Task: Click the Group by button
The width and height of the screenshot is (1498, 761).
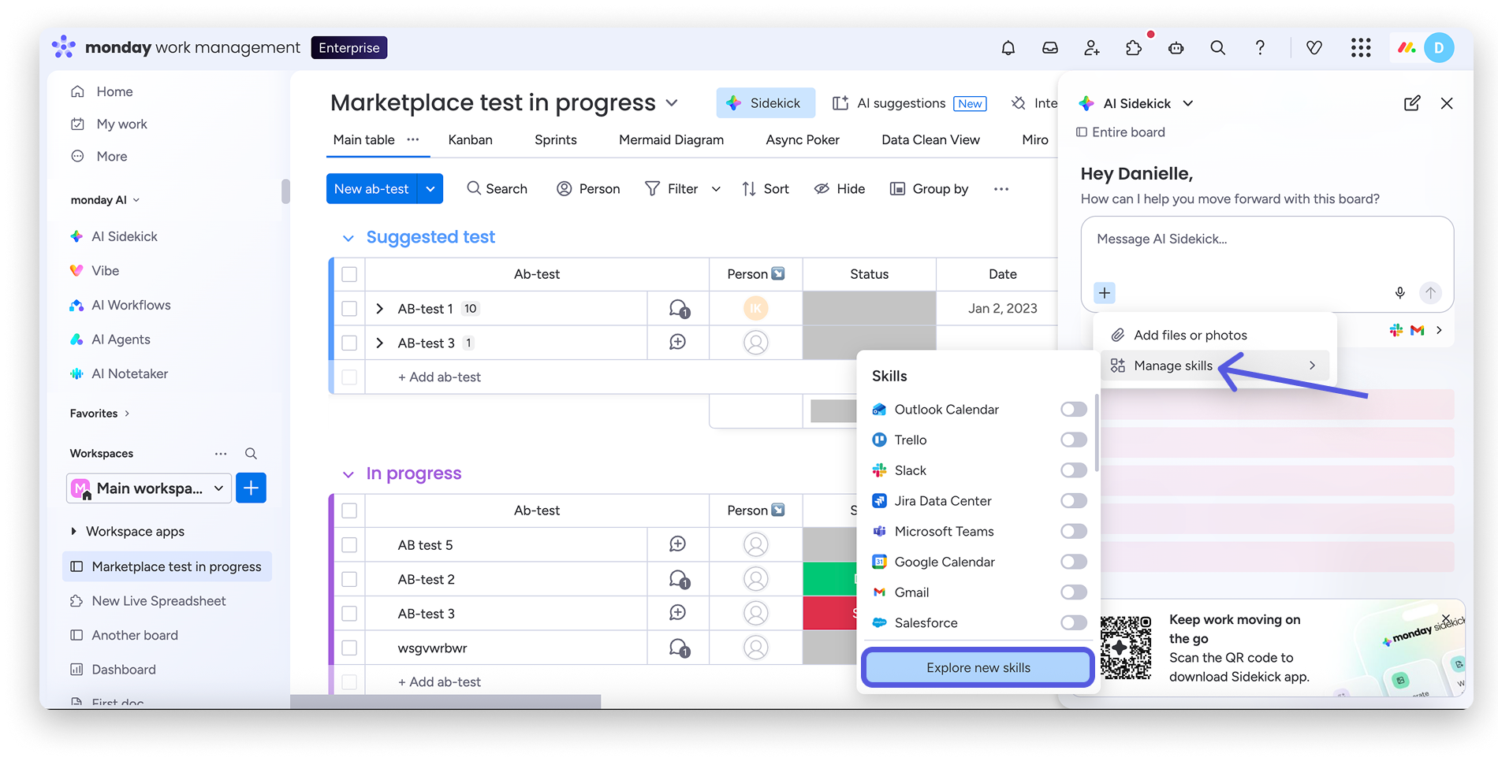Action: [x=929, y=189]
